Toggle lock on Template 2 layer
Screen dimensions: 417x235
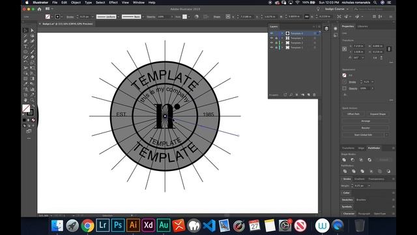click(276, 42)
